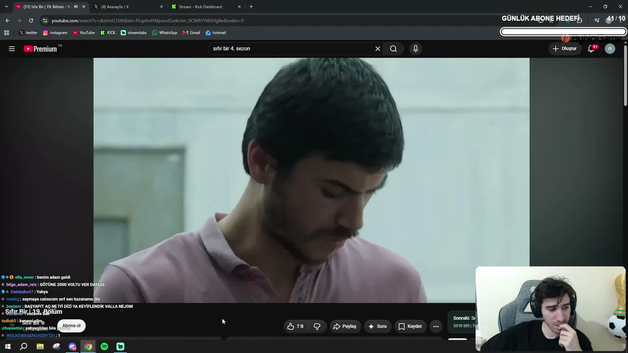Like the video with thumbs up
Image resolution: width=628 pixels, height=353 pixels.
296,326
